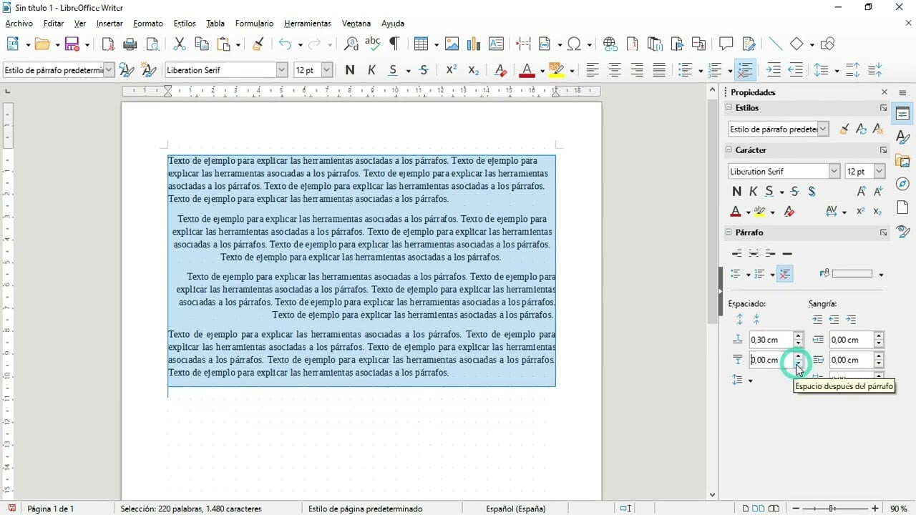Run the spell check (abc icon)
Viewport: 916px width, 515px height.
pyautogui.click(x=372, y=44)
